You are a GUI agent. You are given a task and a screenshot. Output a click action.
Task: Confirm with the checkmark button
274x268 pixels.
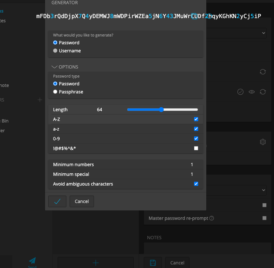57,201
